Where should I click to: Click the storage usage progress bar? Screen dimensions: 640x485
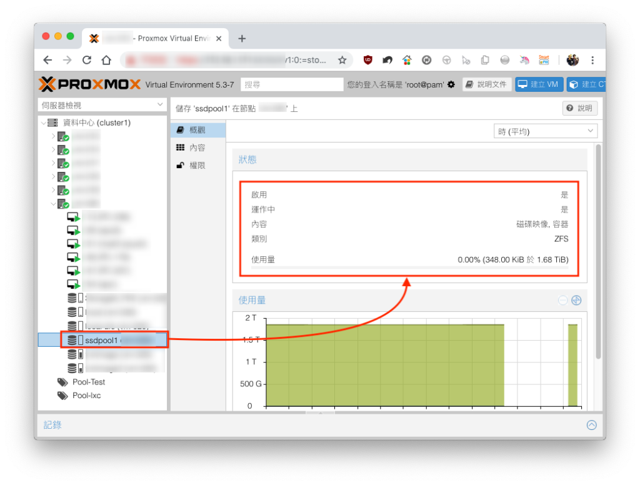(x=410, y=267)
